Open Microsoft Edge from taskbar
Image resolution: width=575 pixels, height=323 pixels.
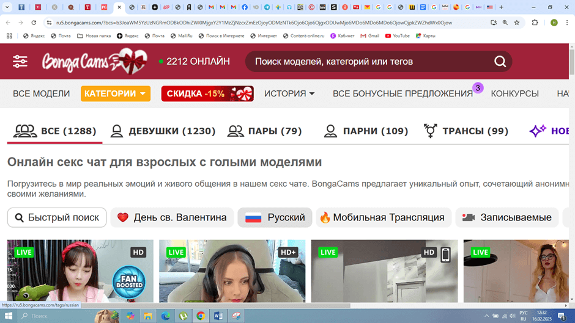(165, 316)
